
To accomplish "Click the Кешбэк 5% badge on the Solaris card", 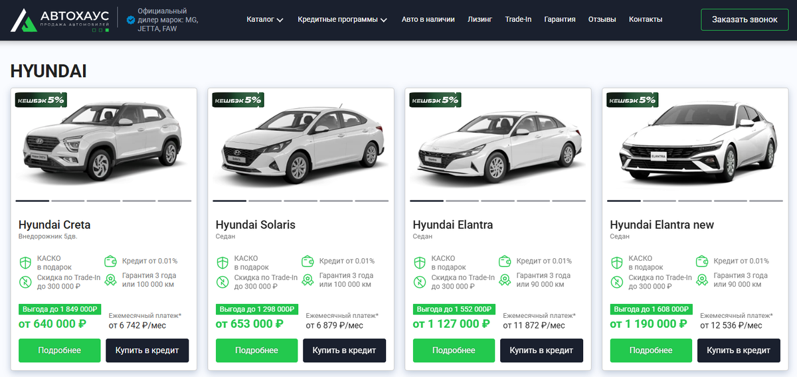I will point(238,100).
